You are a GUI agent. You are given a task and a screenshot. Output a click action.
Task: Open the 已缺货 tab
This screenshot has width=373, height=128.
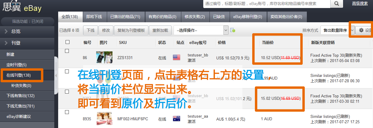pyautogui.click(x=219, y=17)
